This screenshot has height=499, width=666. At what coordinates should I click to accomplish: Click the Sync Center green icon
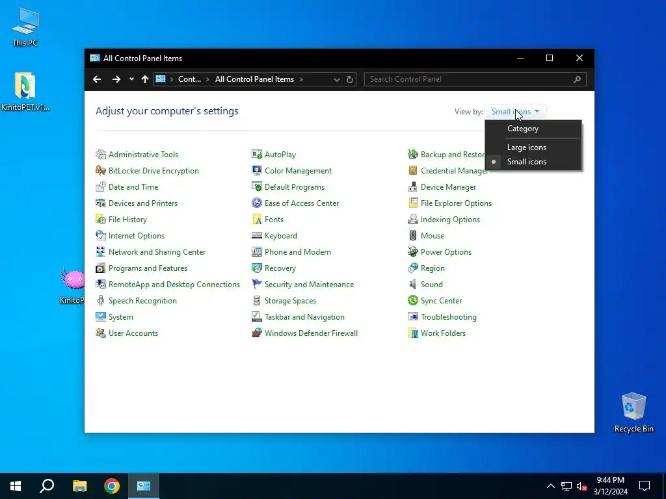(413, 300)
